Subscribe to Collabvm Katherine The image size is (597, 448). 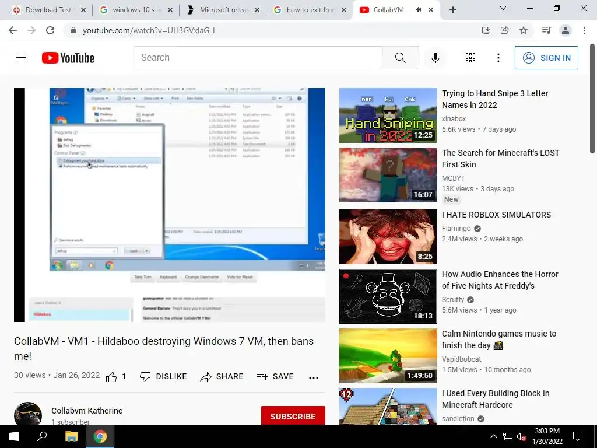click(x=293, y=416)
